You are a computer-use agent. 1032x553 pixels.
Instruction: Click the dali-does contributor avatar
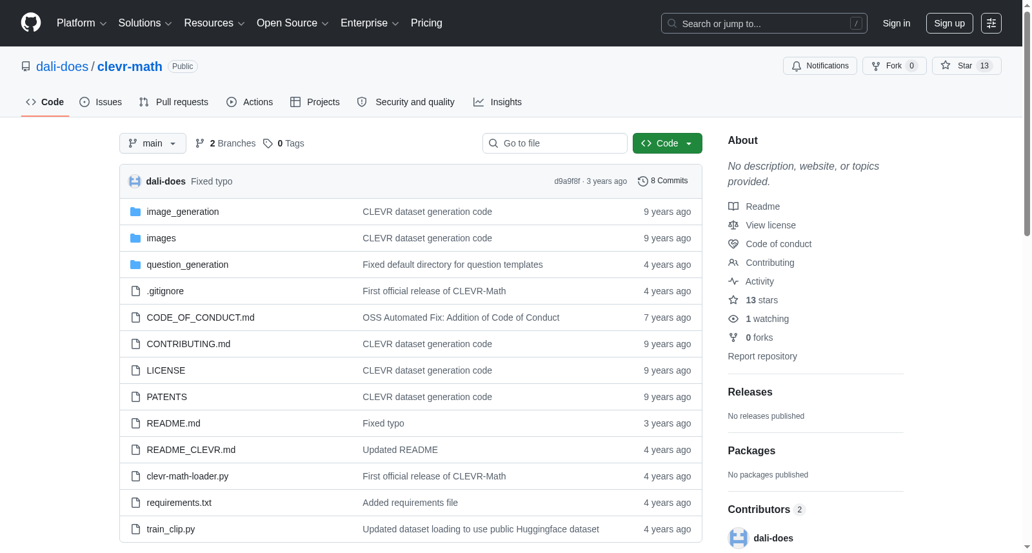739,538
